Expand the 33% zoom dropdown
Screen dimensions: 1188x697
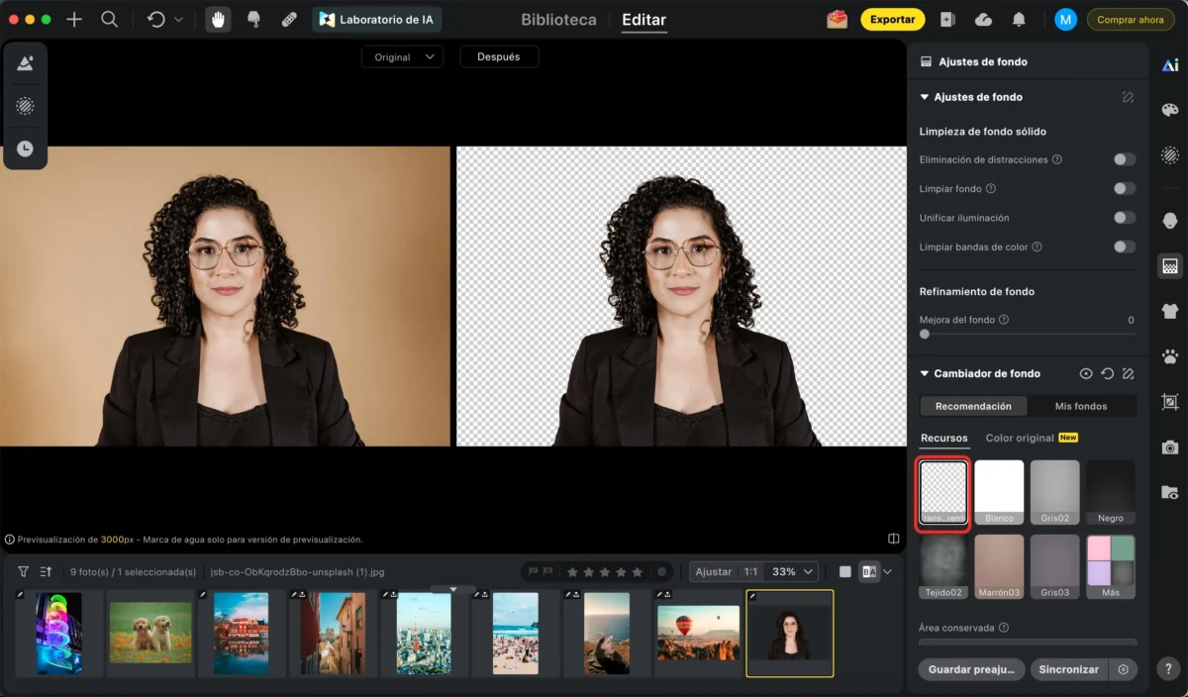click(794, 571)
